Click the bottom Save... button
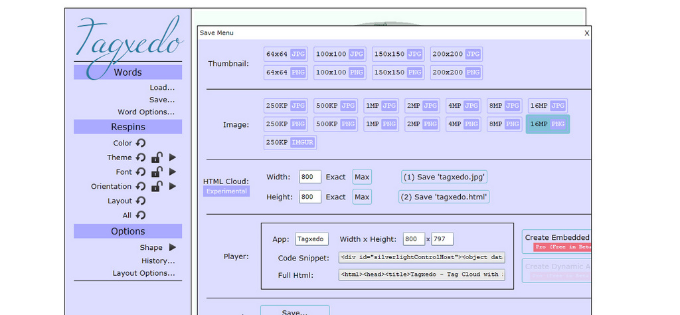 pyautogui.click(x=295, y=310)
